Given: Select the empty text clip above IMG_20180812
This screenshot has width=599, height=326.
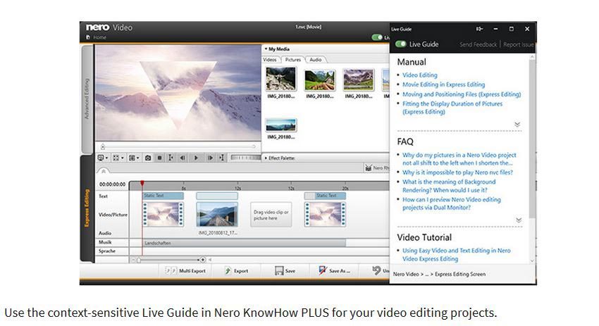Looking at the screenshot, I should [x=217, y=196].
